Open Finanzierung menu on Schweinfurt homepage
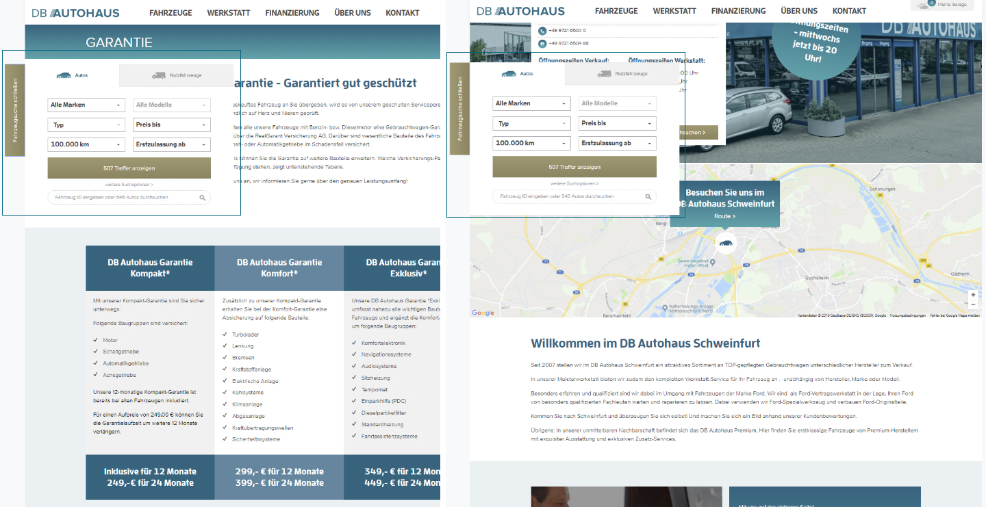 pos(738,11)
